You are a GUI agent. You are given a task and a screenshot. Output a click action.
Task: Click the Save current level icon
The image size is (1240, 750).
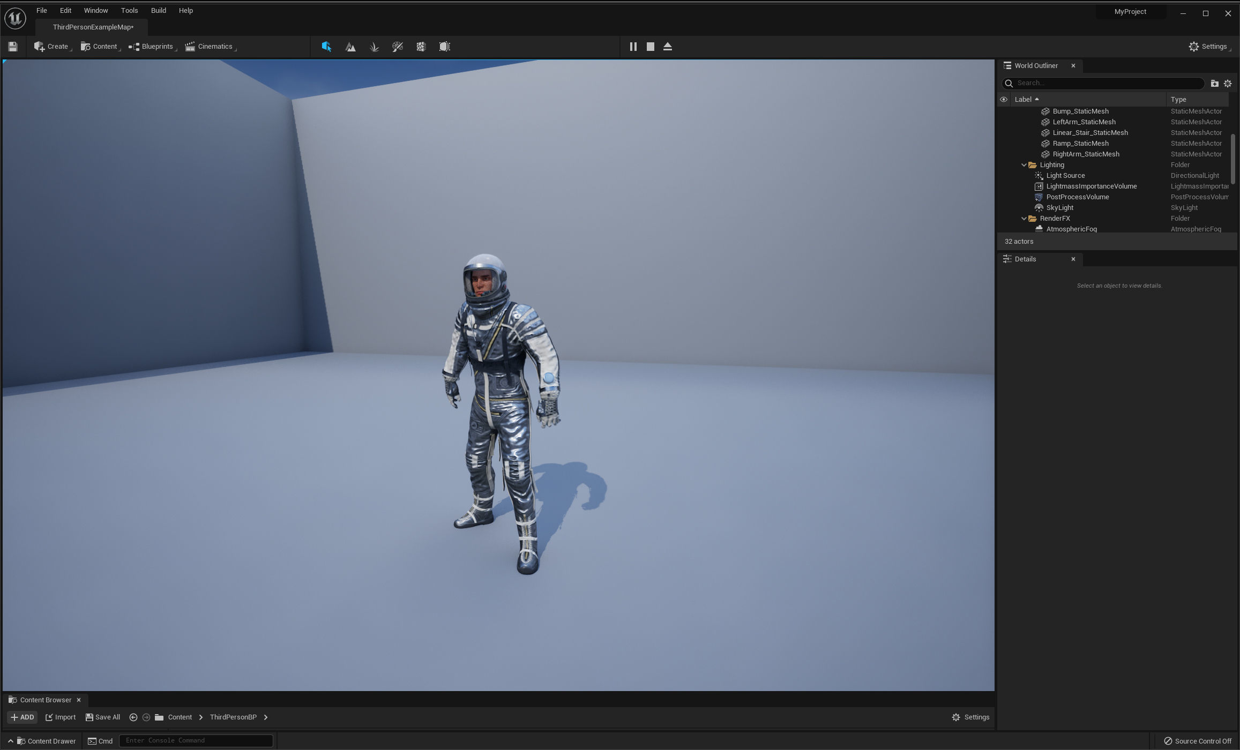[13, 47]
